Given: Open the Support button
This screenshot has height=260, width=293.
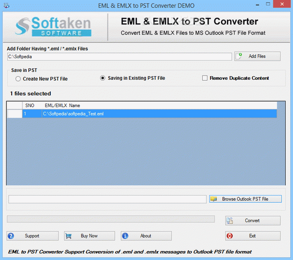Looking at the screenshot, I should pyautogui.click(x=33, y=236).
